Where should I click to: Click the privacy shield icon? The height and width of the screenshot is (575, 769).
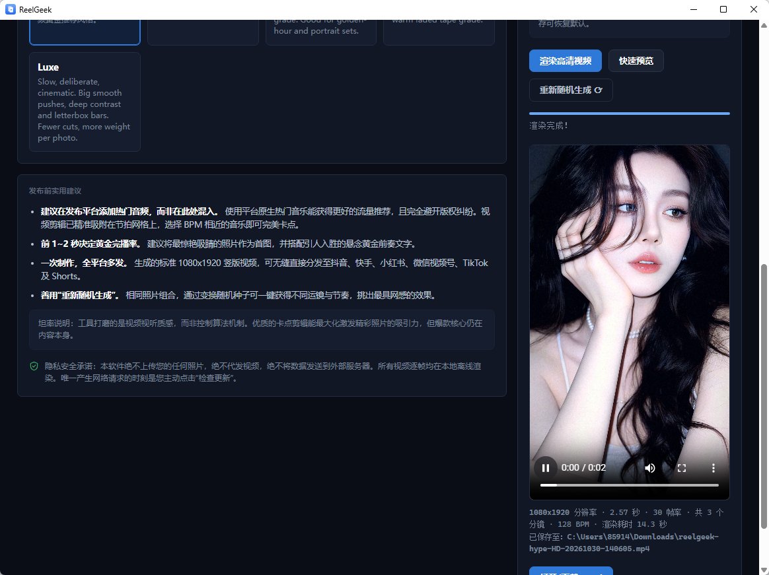click(x=34, y=366)
